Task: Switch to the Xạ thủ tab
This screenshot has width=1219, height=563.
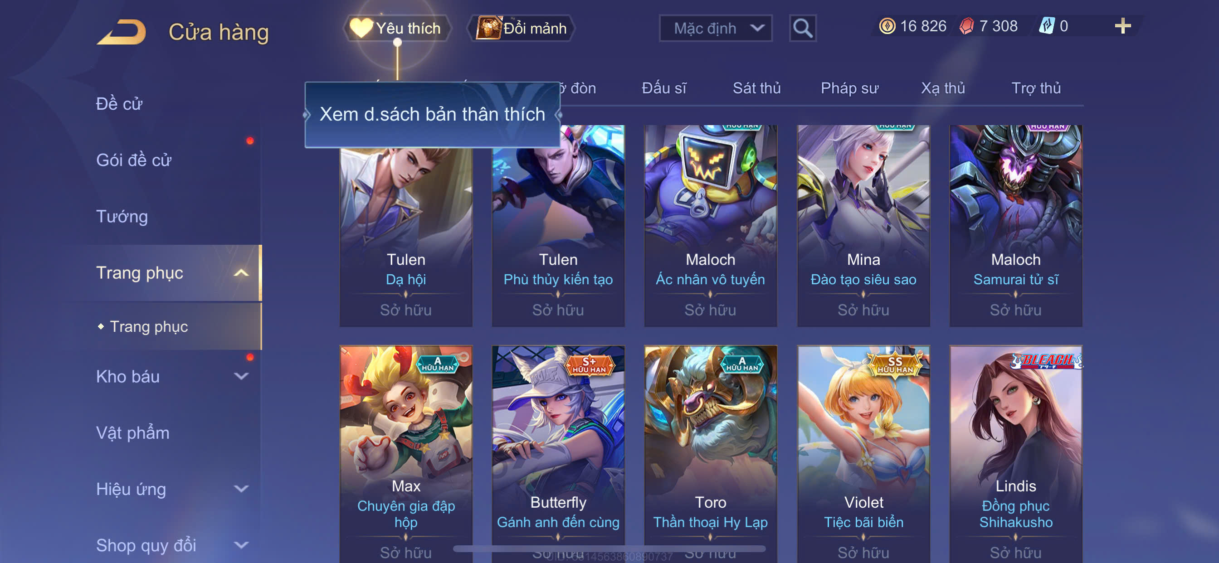Action: click(943, 88)
